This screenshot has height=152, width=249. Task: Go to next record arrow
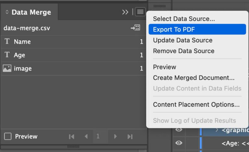tap(115, 136)
